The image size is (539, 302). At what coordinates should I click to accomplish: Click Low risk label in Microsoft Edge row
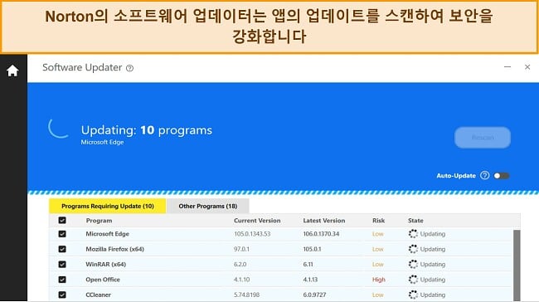point(378,234)
